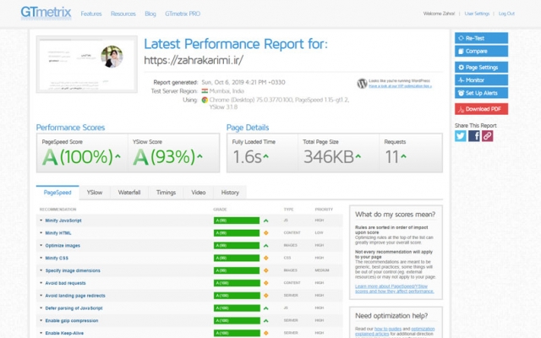541x338 pixels.
Task: Click the orange diamond on Minify HTML row
Action: tap(266, 233)
